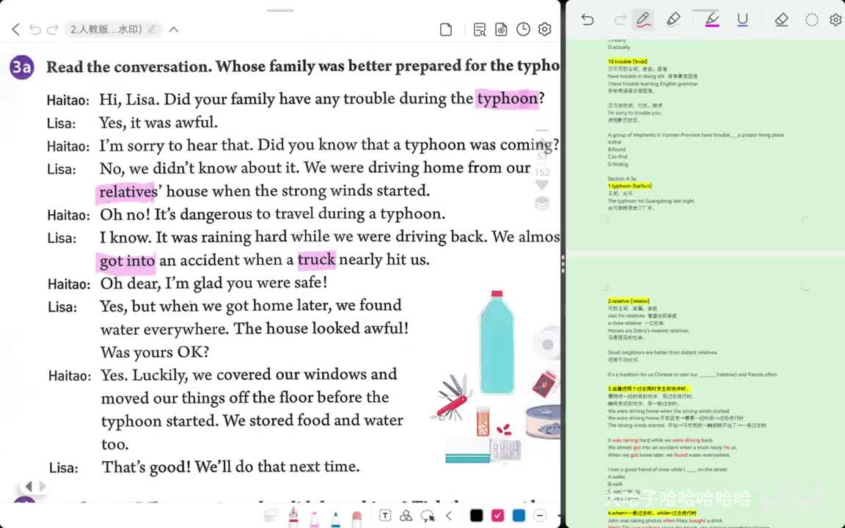Click the drag handle bar at top of textbook window
The image size is (845, 528).
280,10
